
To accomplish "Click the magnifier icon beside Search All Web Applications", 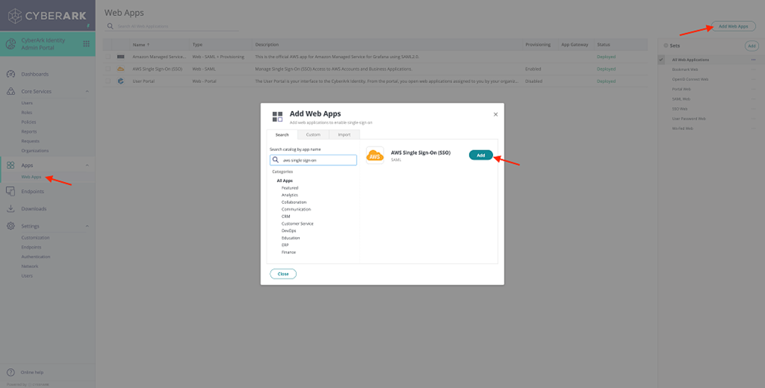I will [x=111, y=26].
